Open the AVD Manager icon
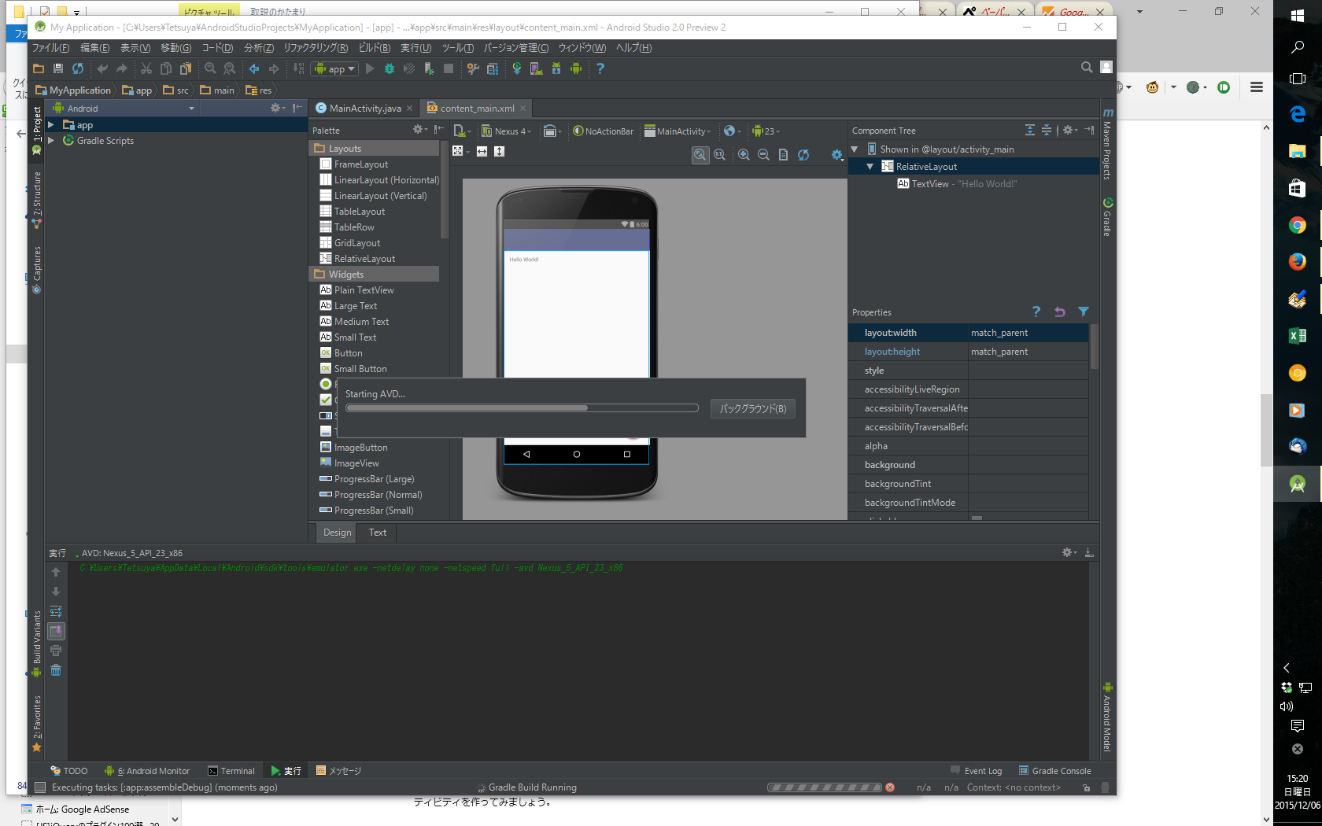The height and width of the screenshot is (826, 1322). point(536,69)
